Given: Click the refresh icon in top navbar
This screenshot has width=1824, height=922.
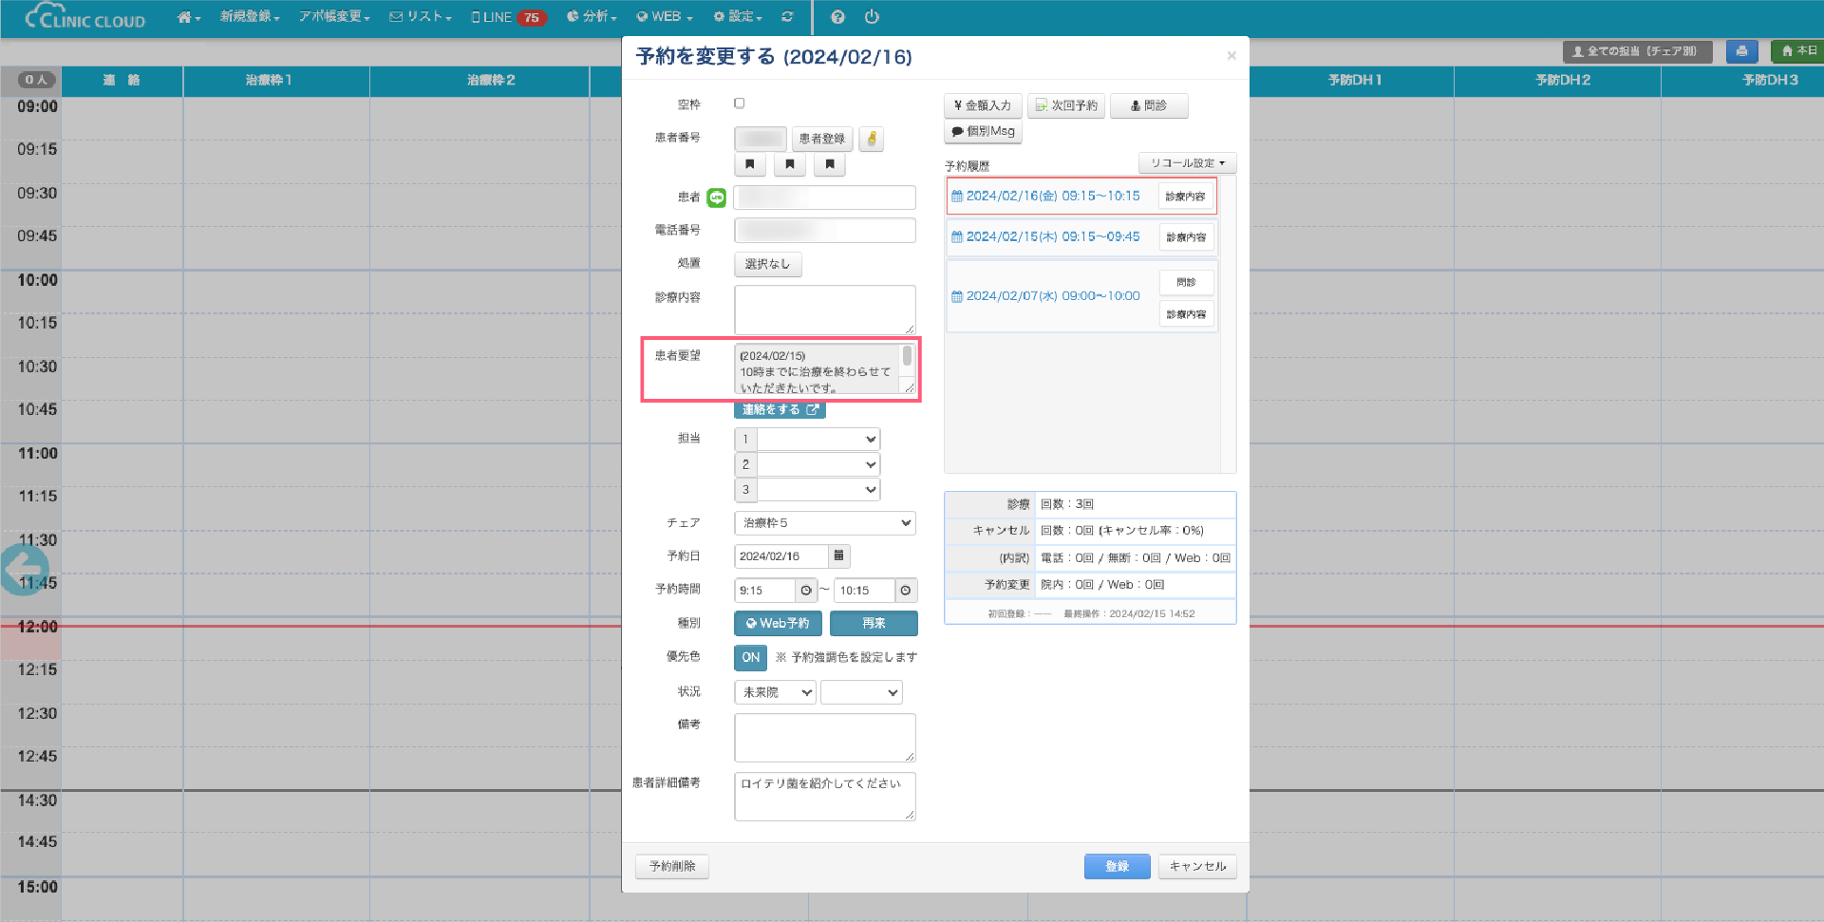Looking at the screenshot, I should click(x=787, y=17).
